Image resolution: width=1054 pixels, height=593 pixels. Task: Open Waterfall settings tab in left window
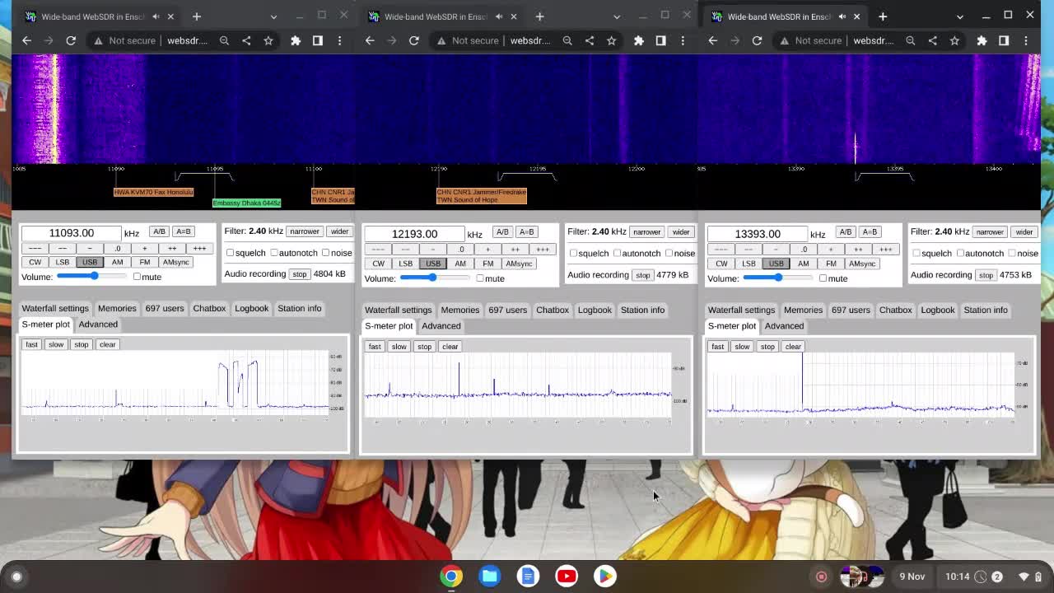tap(55, 308)
